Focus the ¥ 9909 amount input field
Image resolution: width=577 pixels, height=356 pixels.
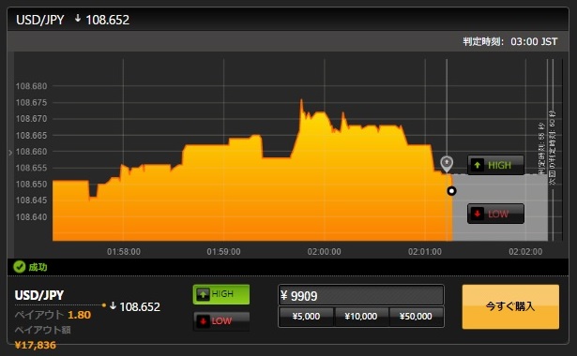tap(361, 295)
